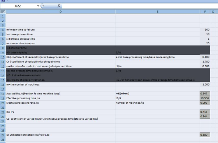Open the Name Box dropdown arrow

tap(38, 6)
